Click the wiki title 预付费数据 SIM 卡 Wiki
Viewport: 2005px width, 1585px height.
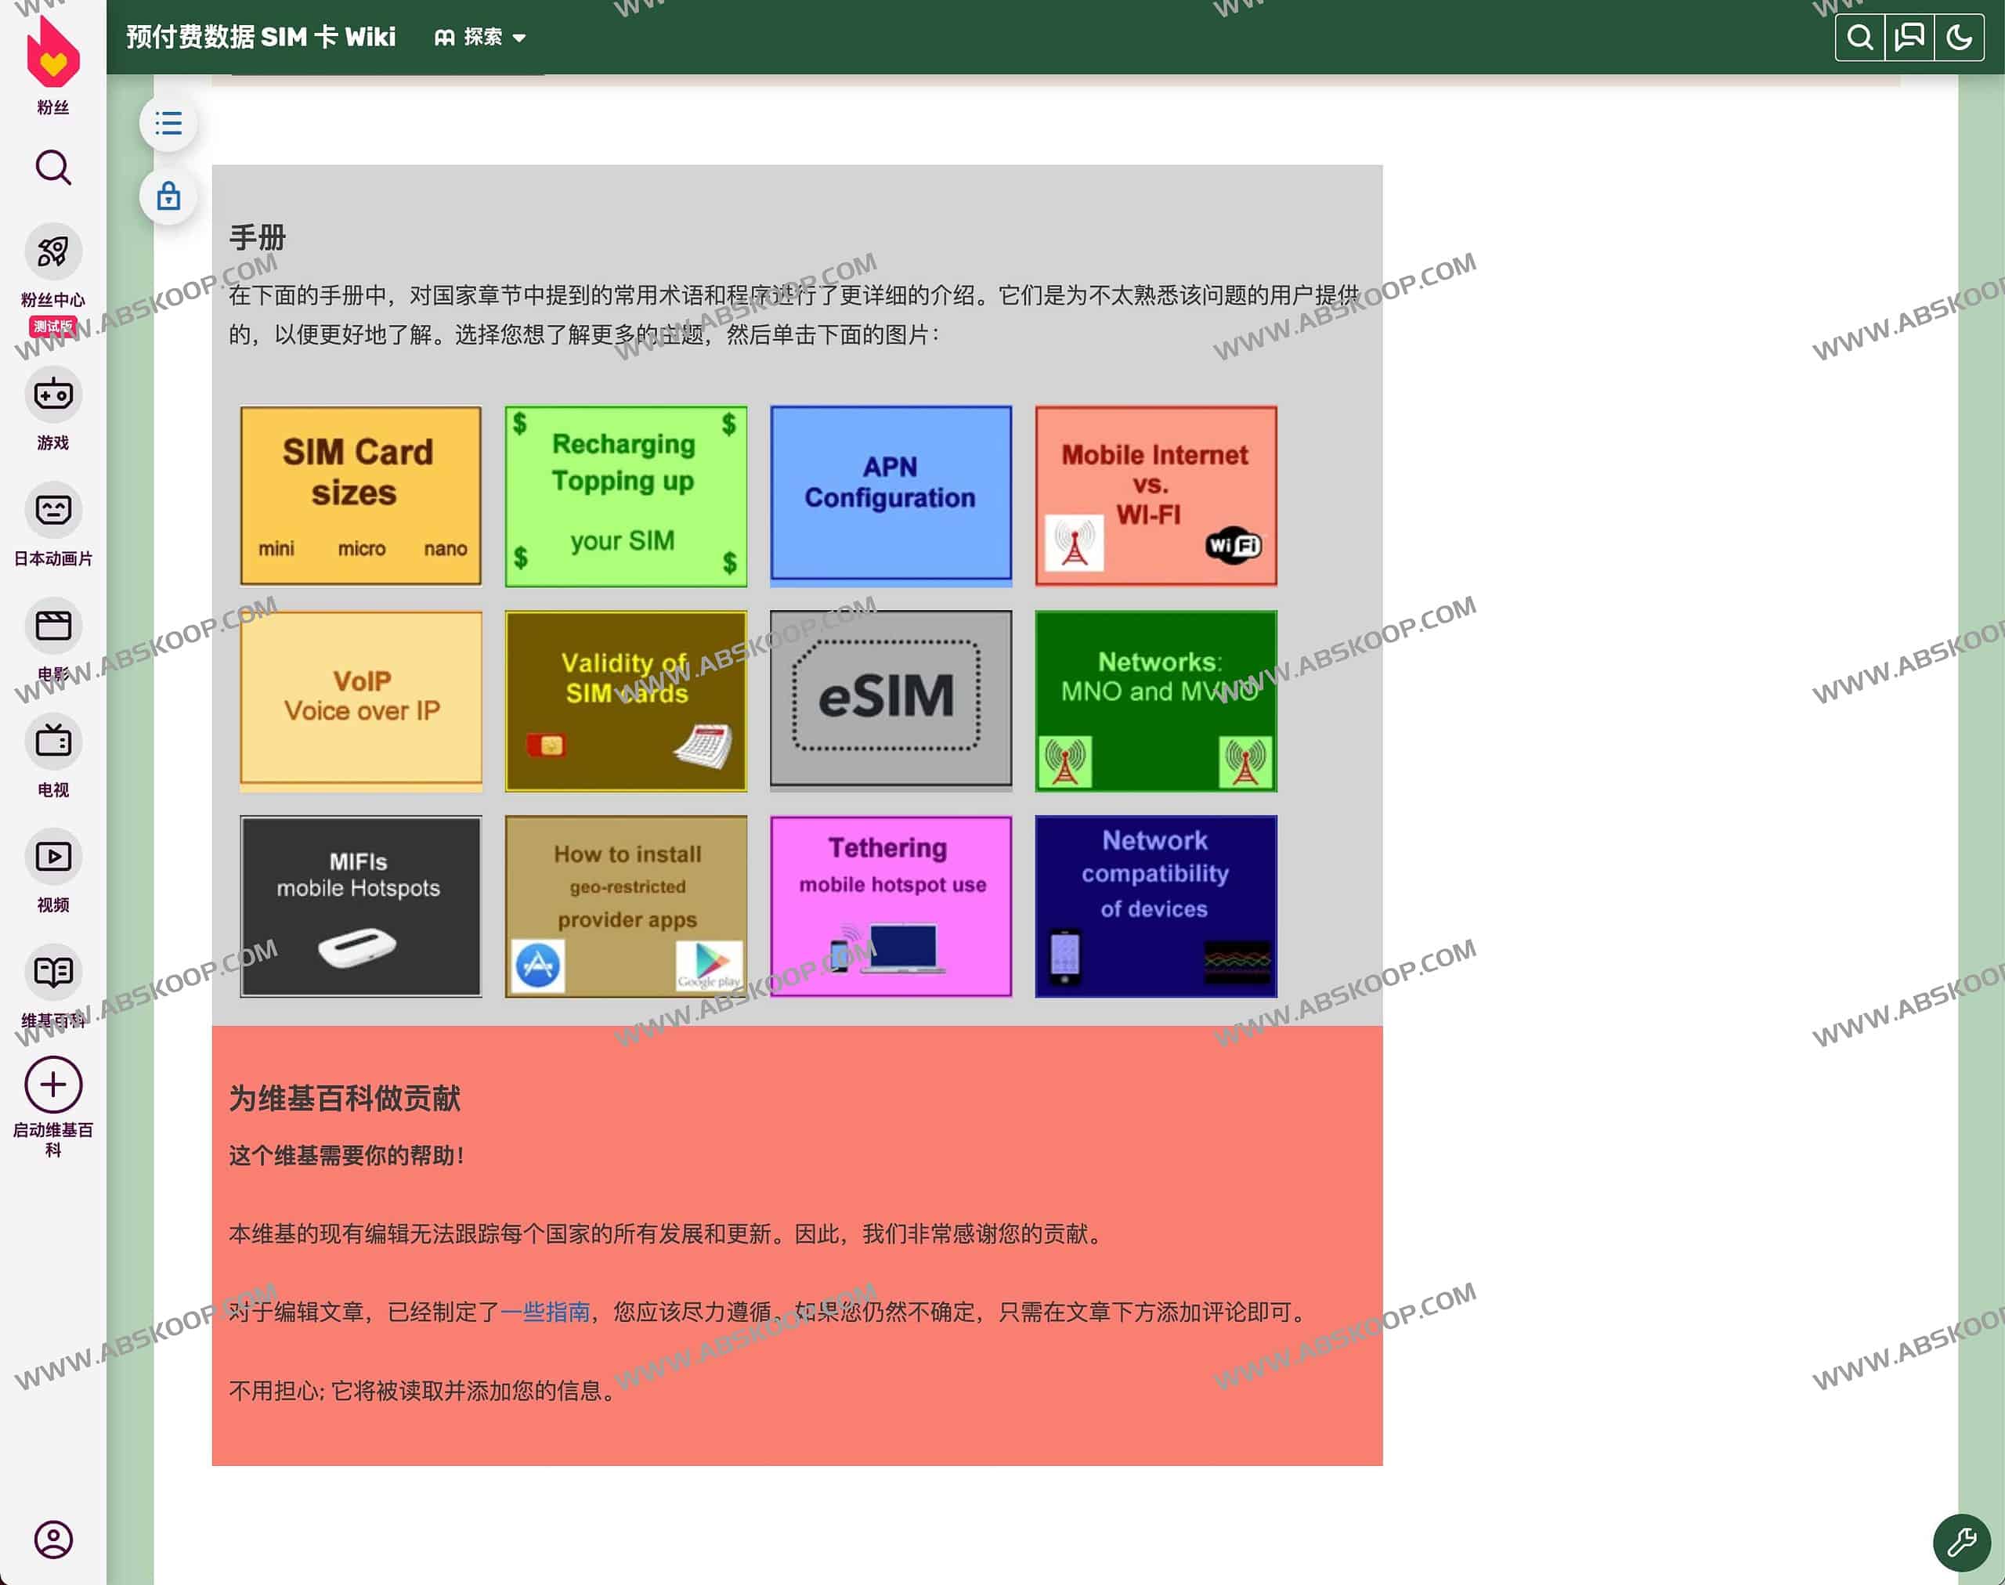click(261, 37)
